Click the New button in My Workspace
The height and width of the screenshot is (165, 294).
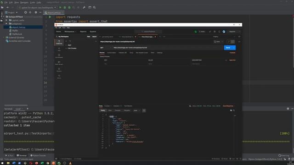coord(89,37)
